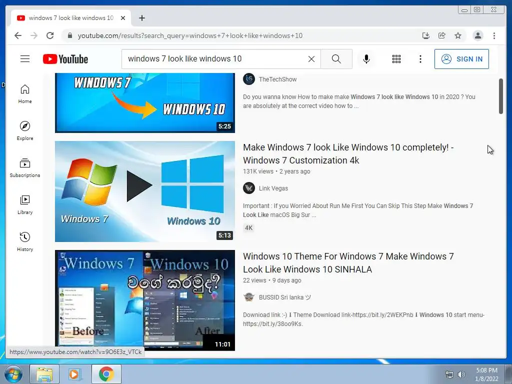Open the Windows Start button
The width and height of the screenshot is (512, 384).
pyautogui.click(x=13, y=374)
